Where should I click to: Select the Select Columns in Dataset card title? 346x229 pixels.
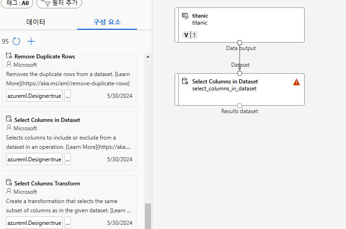tap(47, 120)
